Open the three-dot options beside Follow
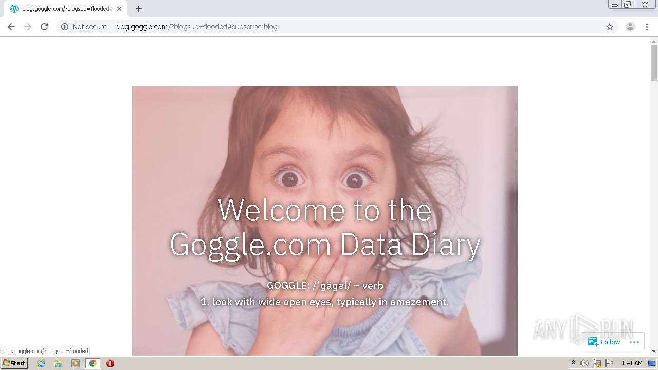This screenshot has height=370, width=658. (x=634, y=342)
